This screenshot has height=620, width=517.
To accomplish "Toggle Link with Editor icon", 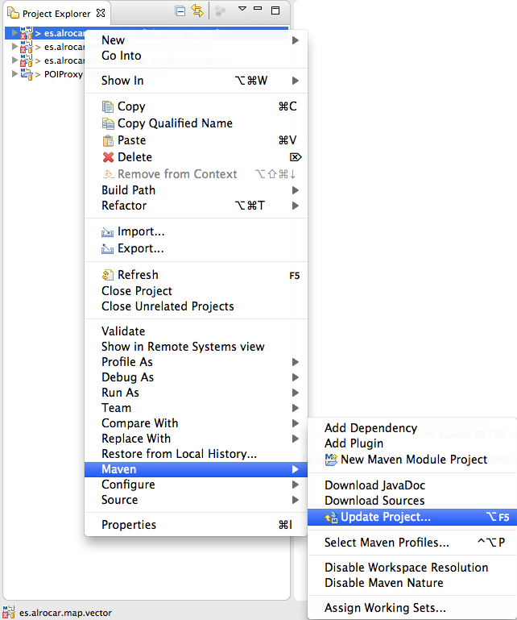I will coord(197,10).
